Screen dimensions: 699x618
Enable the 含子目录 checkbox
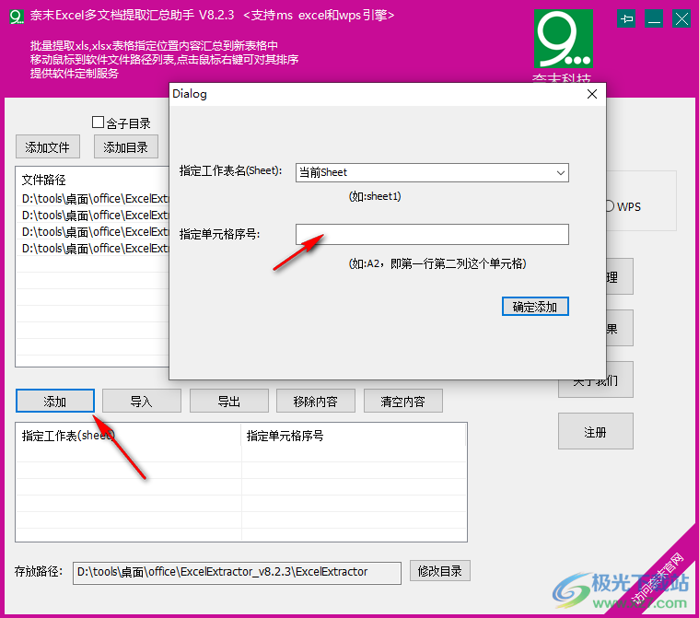(98, 122)
